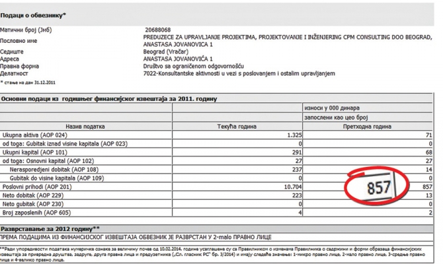Click the Nerasporedjeni dobitak value 237

pos(297,169)
